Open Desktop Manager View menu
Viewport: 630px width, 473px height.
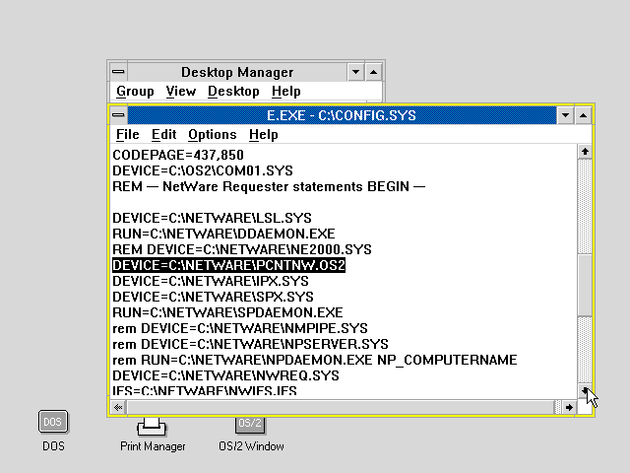180,91
